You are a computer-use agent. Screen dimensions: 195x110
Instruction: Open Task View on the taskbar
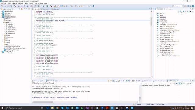tap(42, 108)
